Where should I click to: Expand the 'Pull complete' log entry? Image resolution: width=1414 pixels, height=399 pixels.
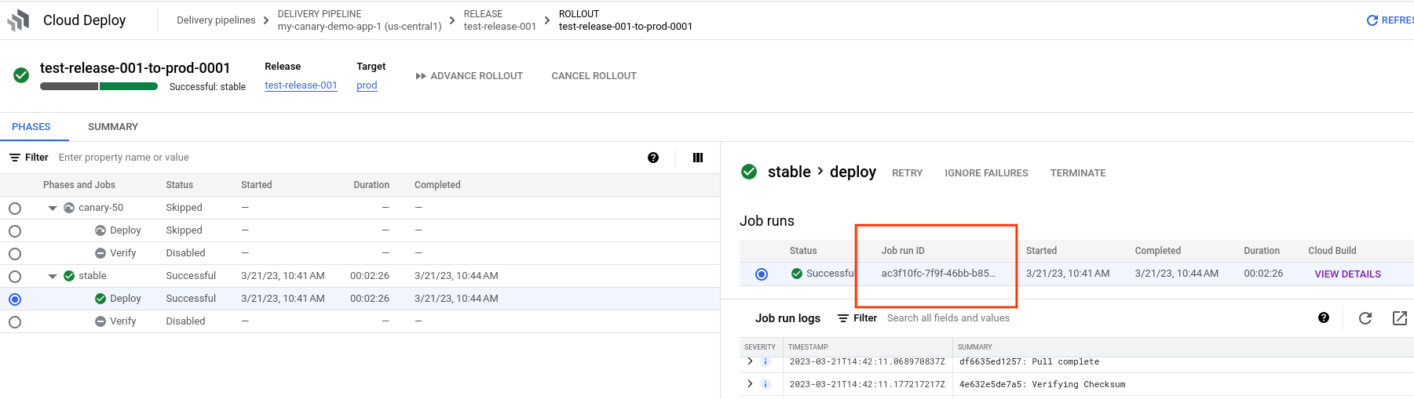pos(750,361)
